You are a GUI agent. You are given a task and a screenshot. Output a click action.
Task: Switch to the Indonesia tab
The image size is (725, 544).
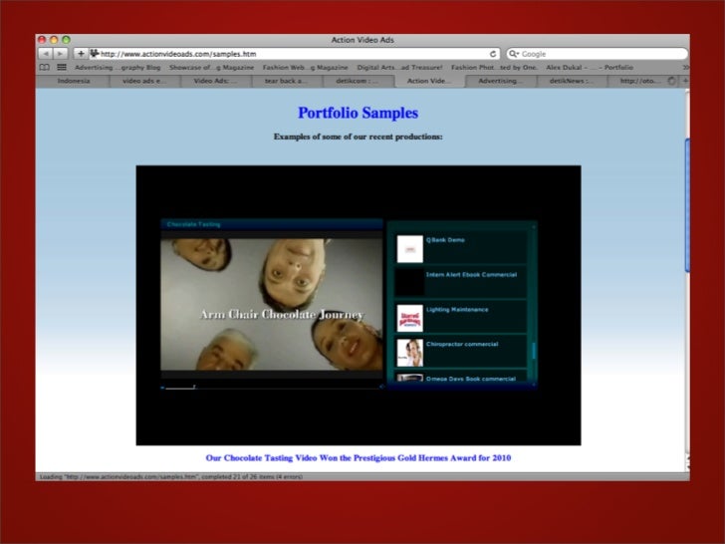click(x=74, y=81)
